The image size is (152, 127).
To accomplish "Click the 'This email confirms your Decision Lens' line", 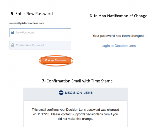I will pos(75,110).
